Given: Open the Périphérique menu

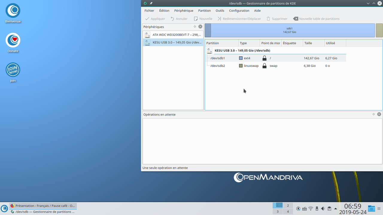Looking at the screenshot, I should [184, 10].
